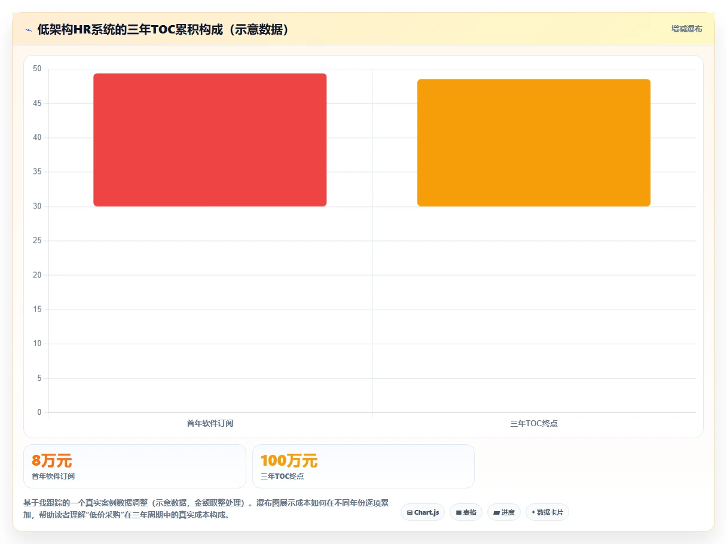The width and height of the screenshot is (727, 544).
Task: Click the chart title heading text
Action: 163,30
